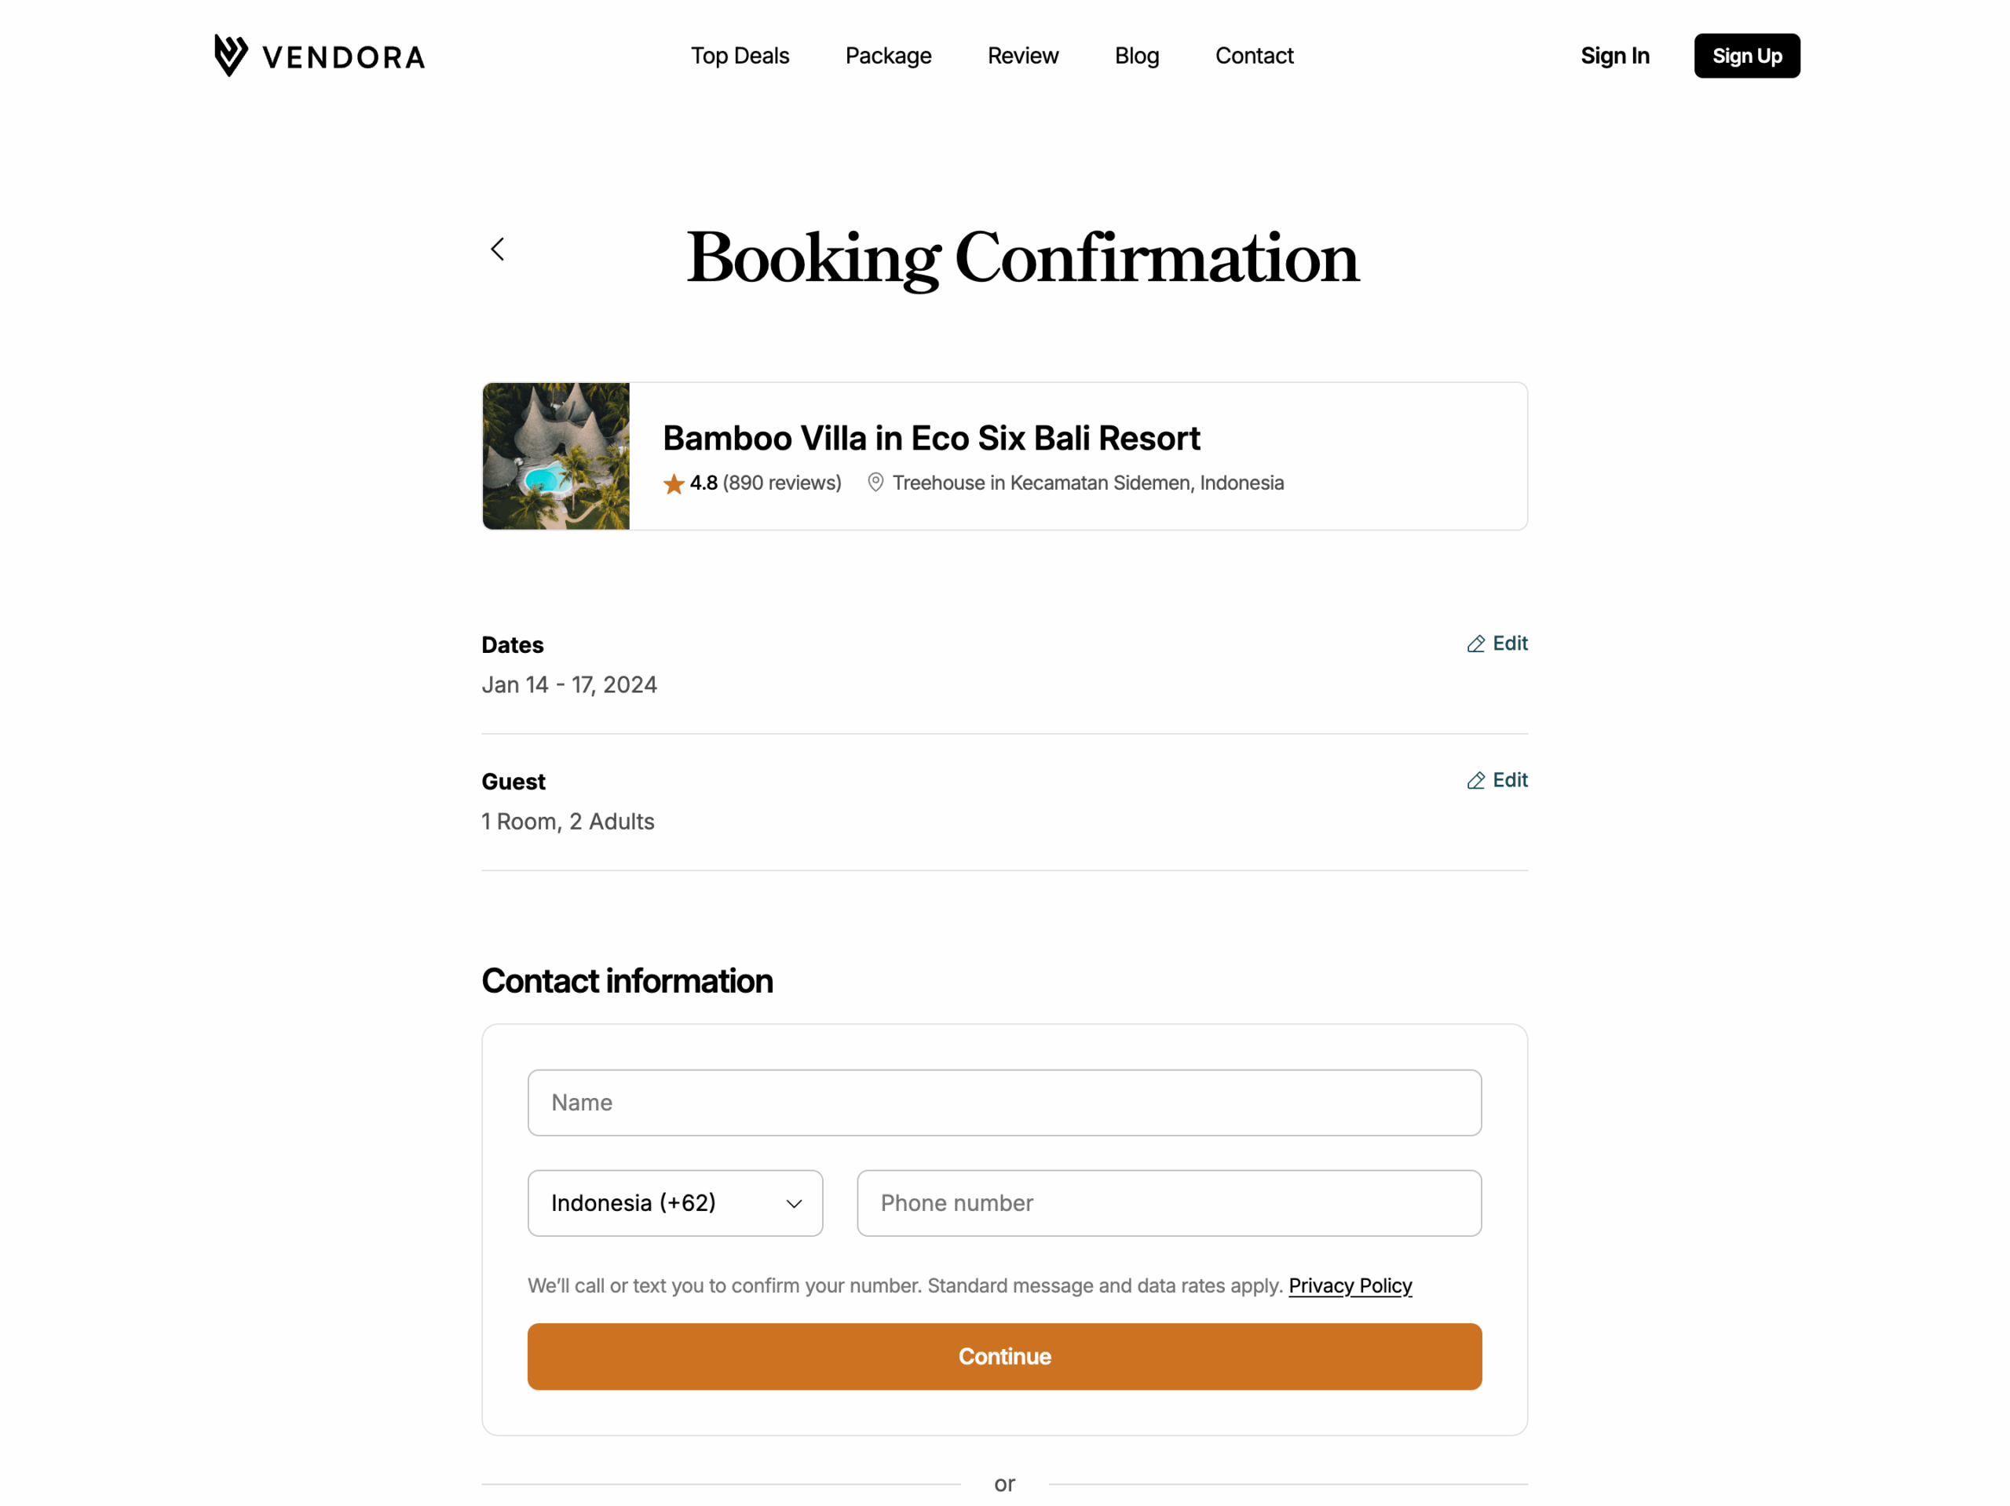Click the star rating icon beside 4.8
The image size is (2010, 1506).
pyautogui.click(x=674, y=483)
